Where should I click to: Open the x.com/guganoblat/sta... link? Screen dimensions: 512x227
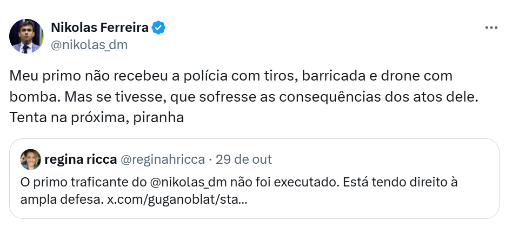177,199
